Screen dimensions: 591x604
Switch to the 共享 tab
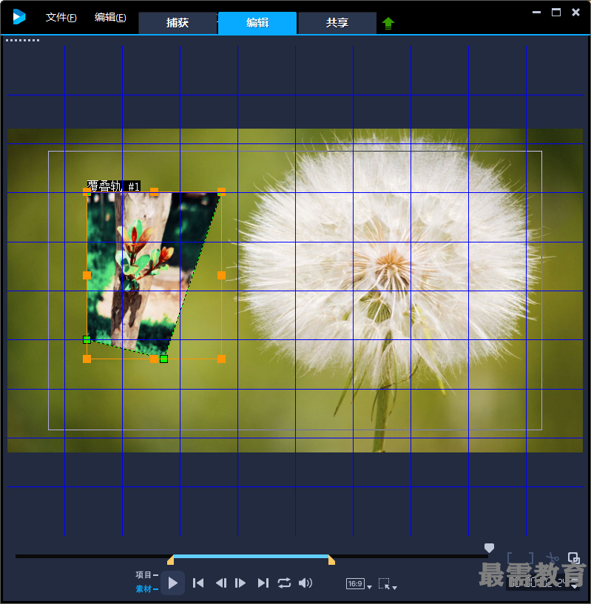pyautogui.click(x=337, y=23)
